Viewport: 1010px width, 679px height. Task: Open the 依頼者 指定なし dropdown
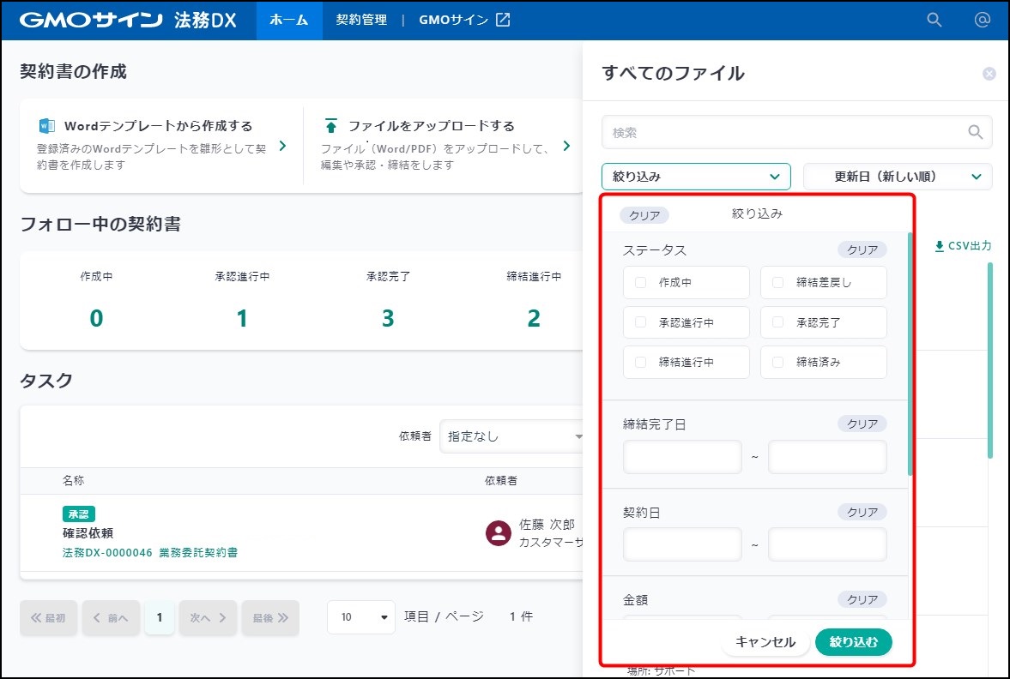[511, 436]
